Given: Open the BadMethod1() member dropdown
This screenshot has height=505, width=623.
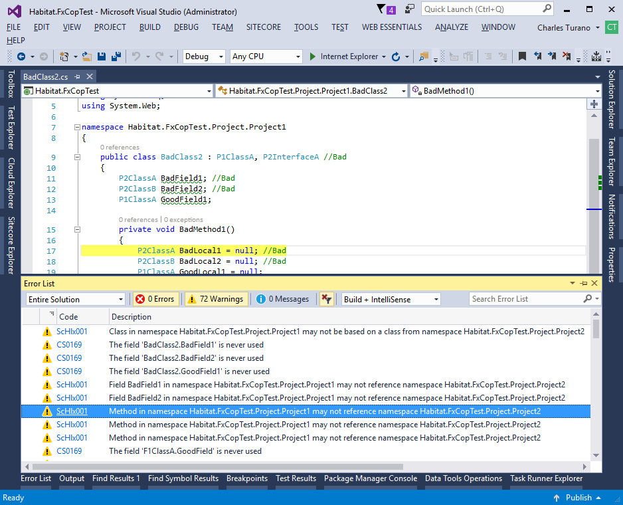Looking at the screenshot, I should point(505,91).
